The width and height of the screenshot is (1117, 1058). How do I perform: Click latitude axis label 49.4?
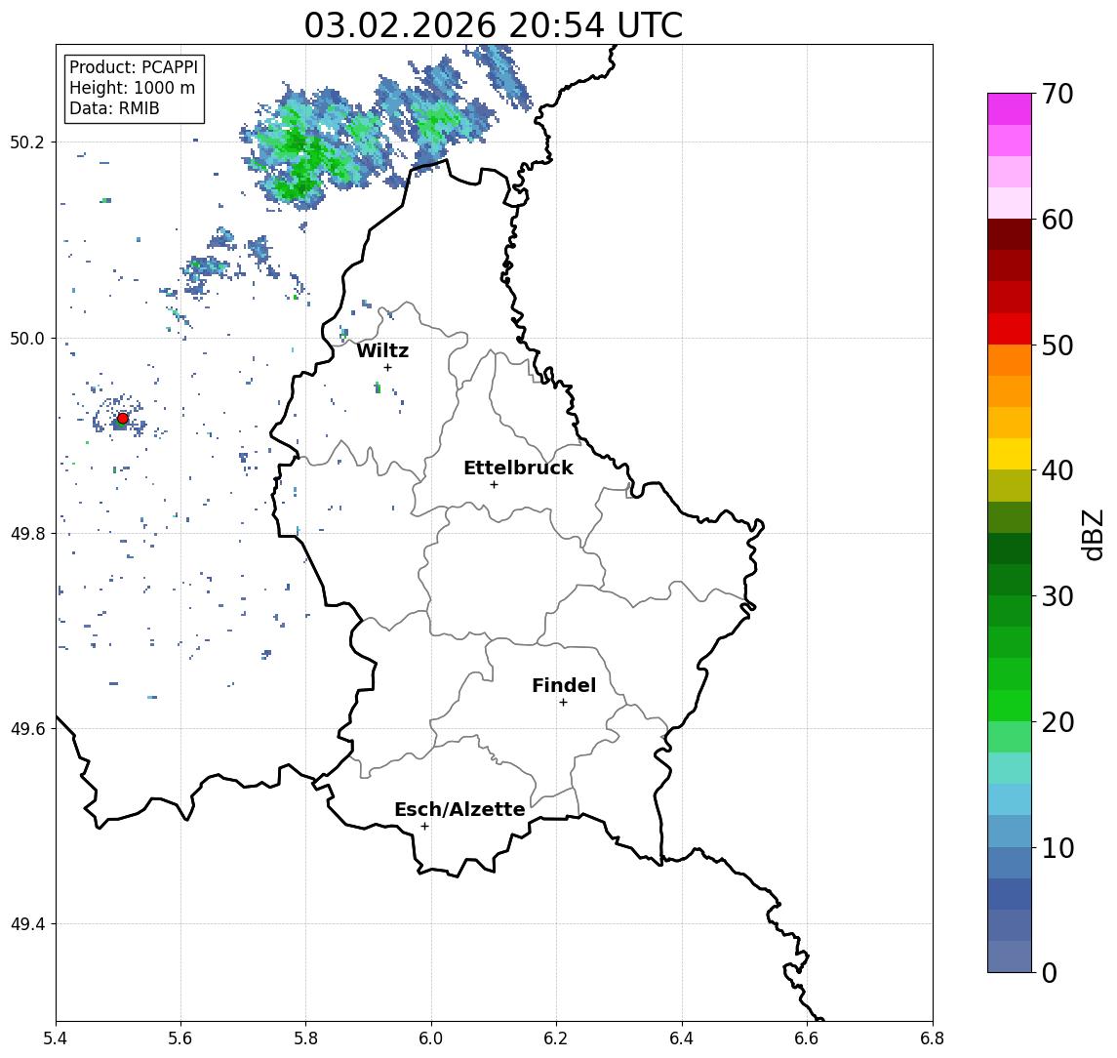pyautogui.click(x=27, y=924)
